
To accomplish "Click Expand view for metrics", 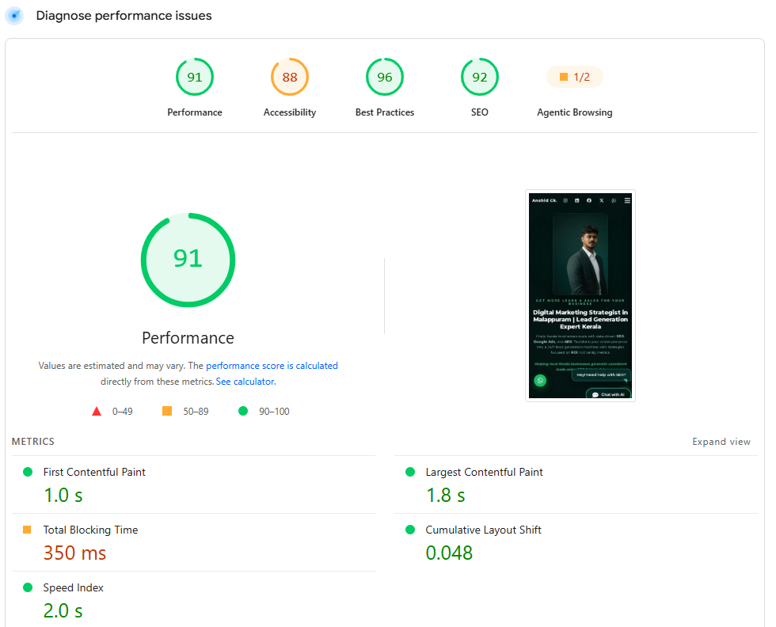I will click(x=721, y=442).
